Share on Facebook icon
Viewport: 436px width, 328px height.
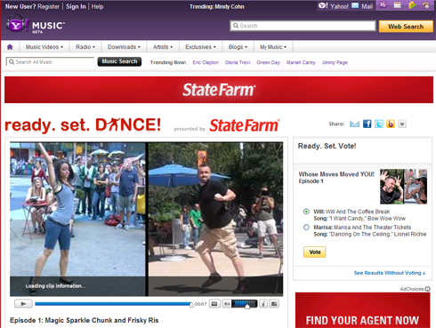[367, 124]
